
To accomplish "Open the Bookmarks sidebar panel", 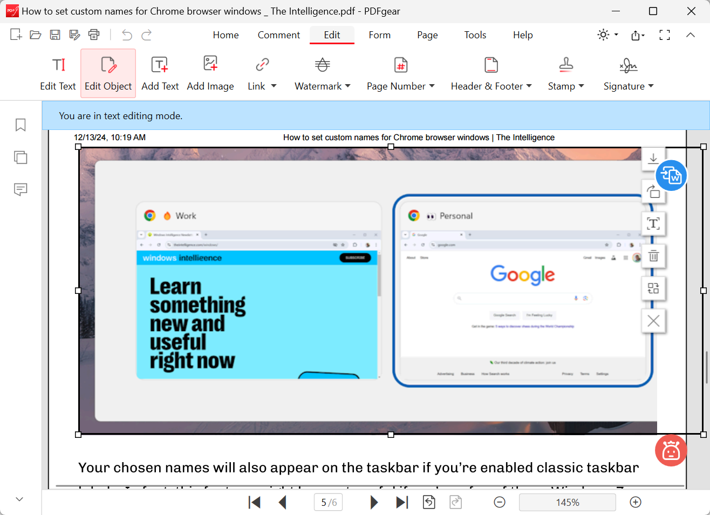I will [21, 125].
